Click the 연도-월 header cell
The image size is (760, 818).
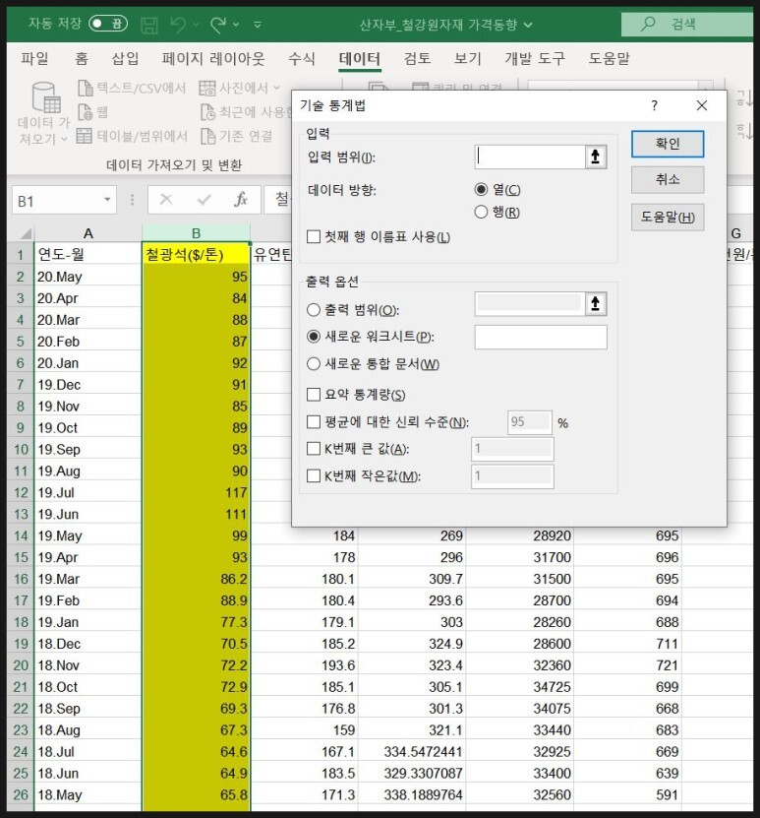pyautogui.click(x=88, y=254)
